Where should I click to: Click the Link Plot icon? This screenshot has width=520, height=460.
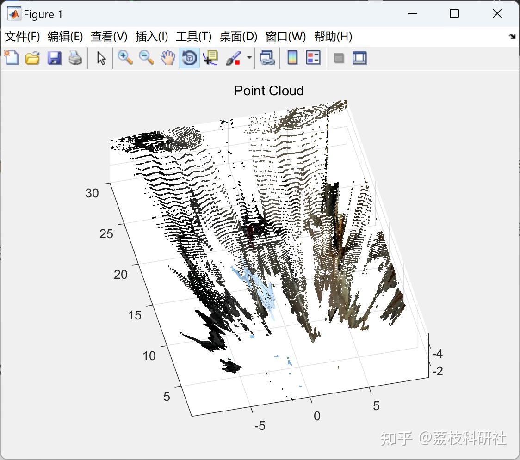(267, 58)
